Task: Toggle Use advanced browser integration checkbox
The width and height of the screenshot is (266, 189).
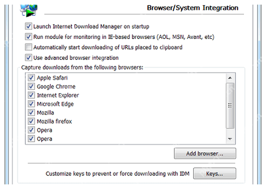Action: [28, 58]
